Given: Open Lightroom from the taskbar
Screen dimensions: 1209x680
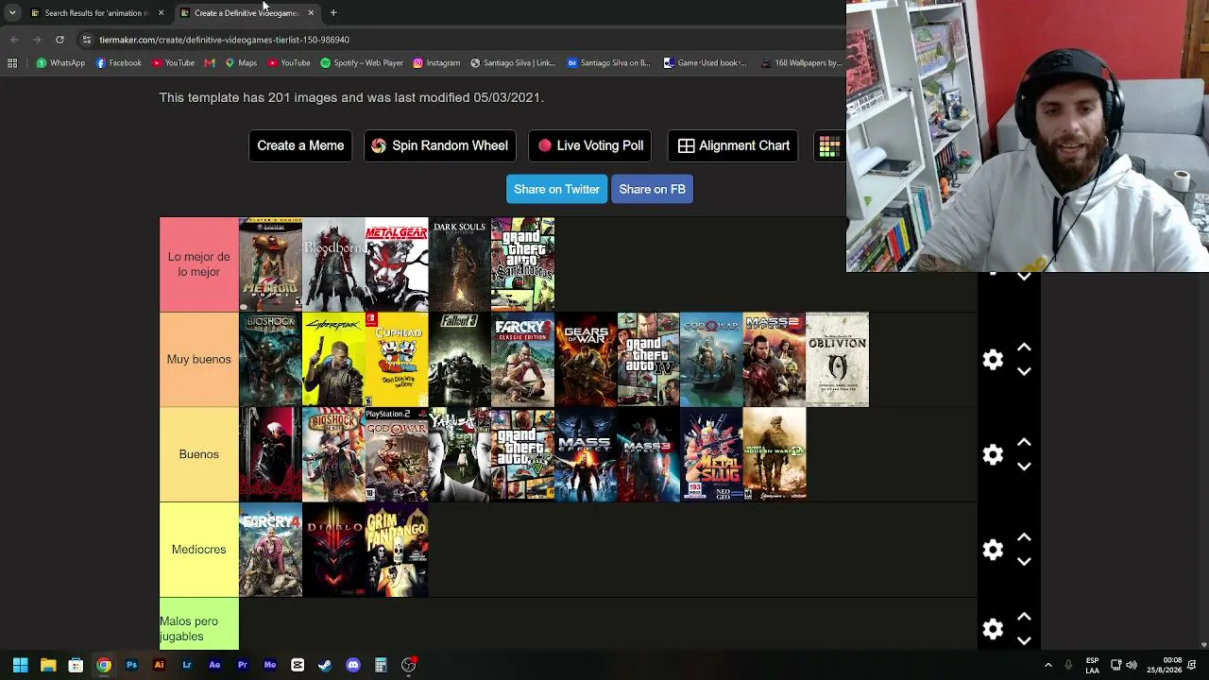Looking at the screenshot, I should point(187,665).
